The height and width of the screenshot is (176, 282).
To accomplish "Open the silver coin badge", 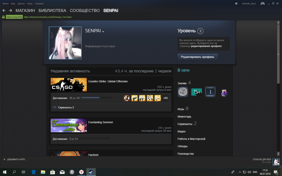I will 183,92.
